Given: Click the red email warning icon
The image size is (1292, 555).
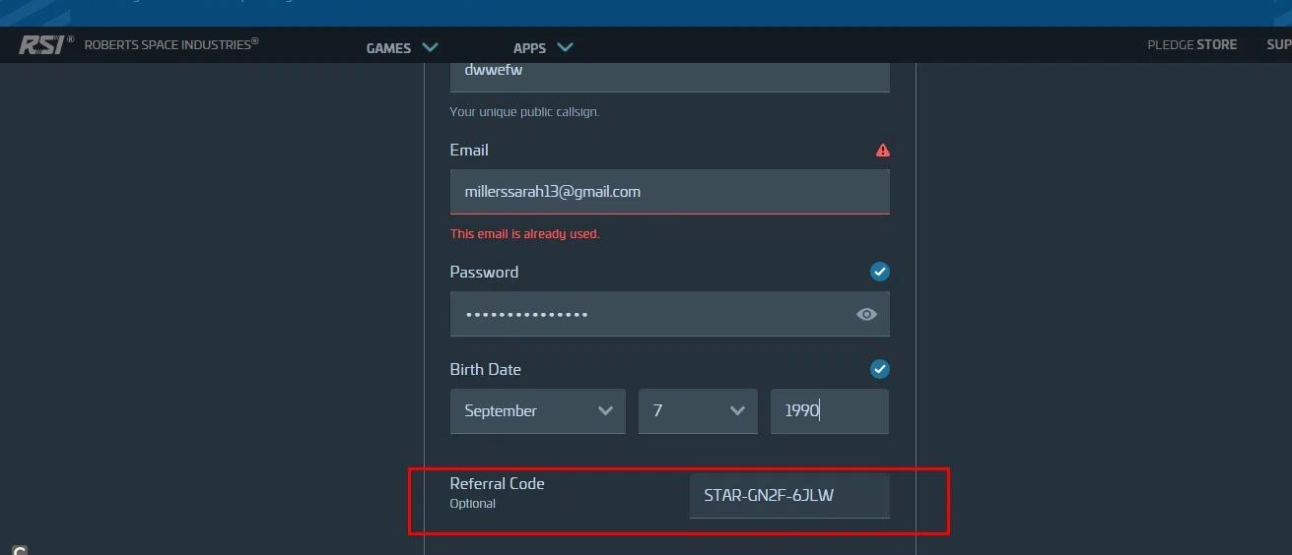Looking at the screenshot, I should point(882,151).
